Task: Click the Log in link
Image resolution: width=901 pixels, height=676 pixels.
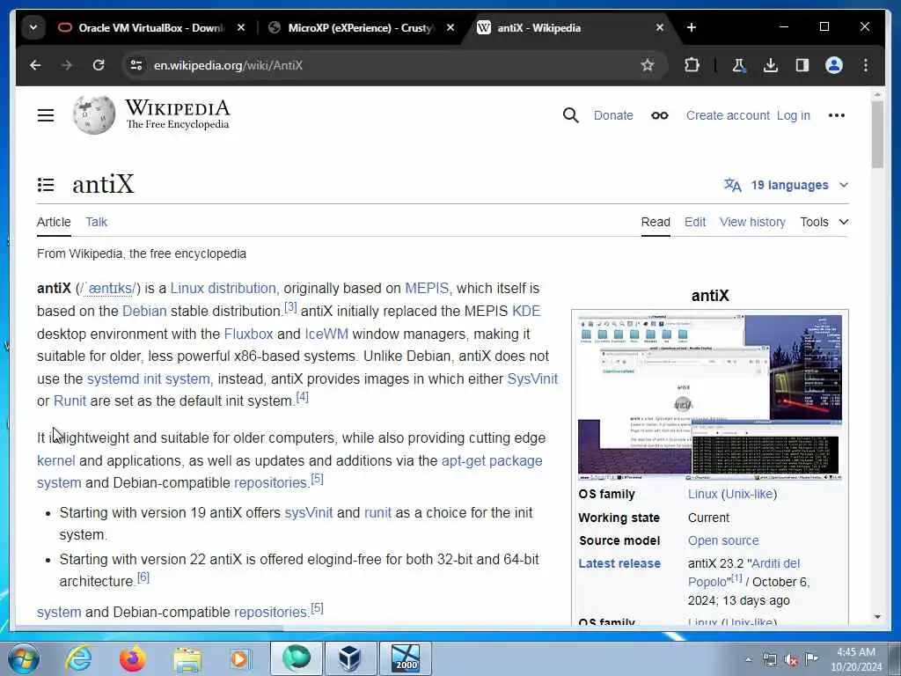Action: pyautogui.click(x=794, y=115)
